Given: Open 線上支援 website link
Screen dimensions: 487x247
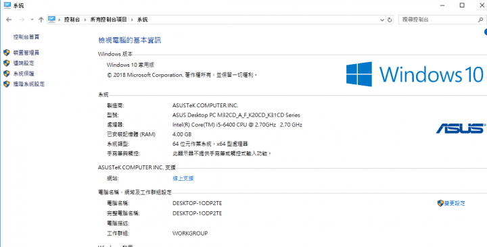Looking at the screenshot, I should point(183,179).
